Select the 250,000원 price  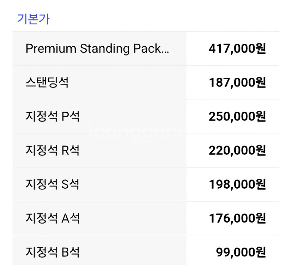237,117
